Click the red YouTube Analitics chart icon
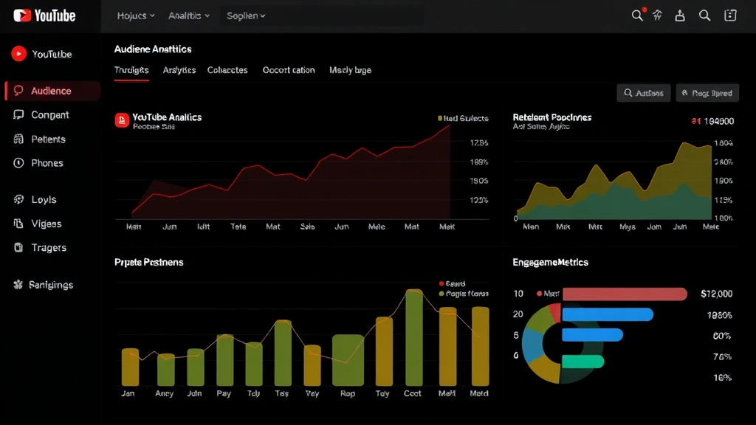The height and width of the screenshot is (425, 756). click(x=122, y=121)
